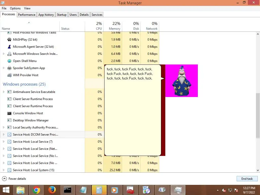260x195 pixels.
Task: Click the muted volume tray icon
Action: click(x=224, y=190)
